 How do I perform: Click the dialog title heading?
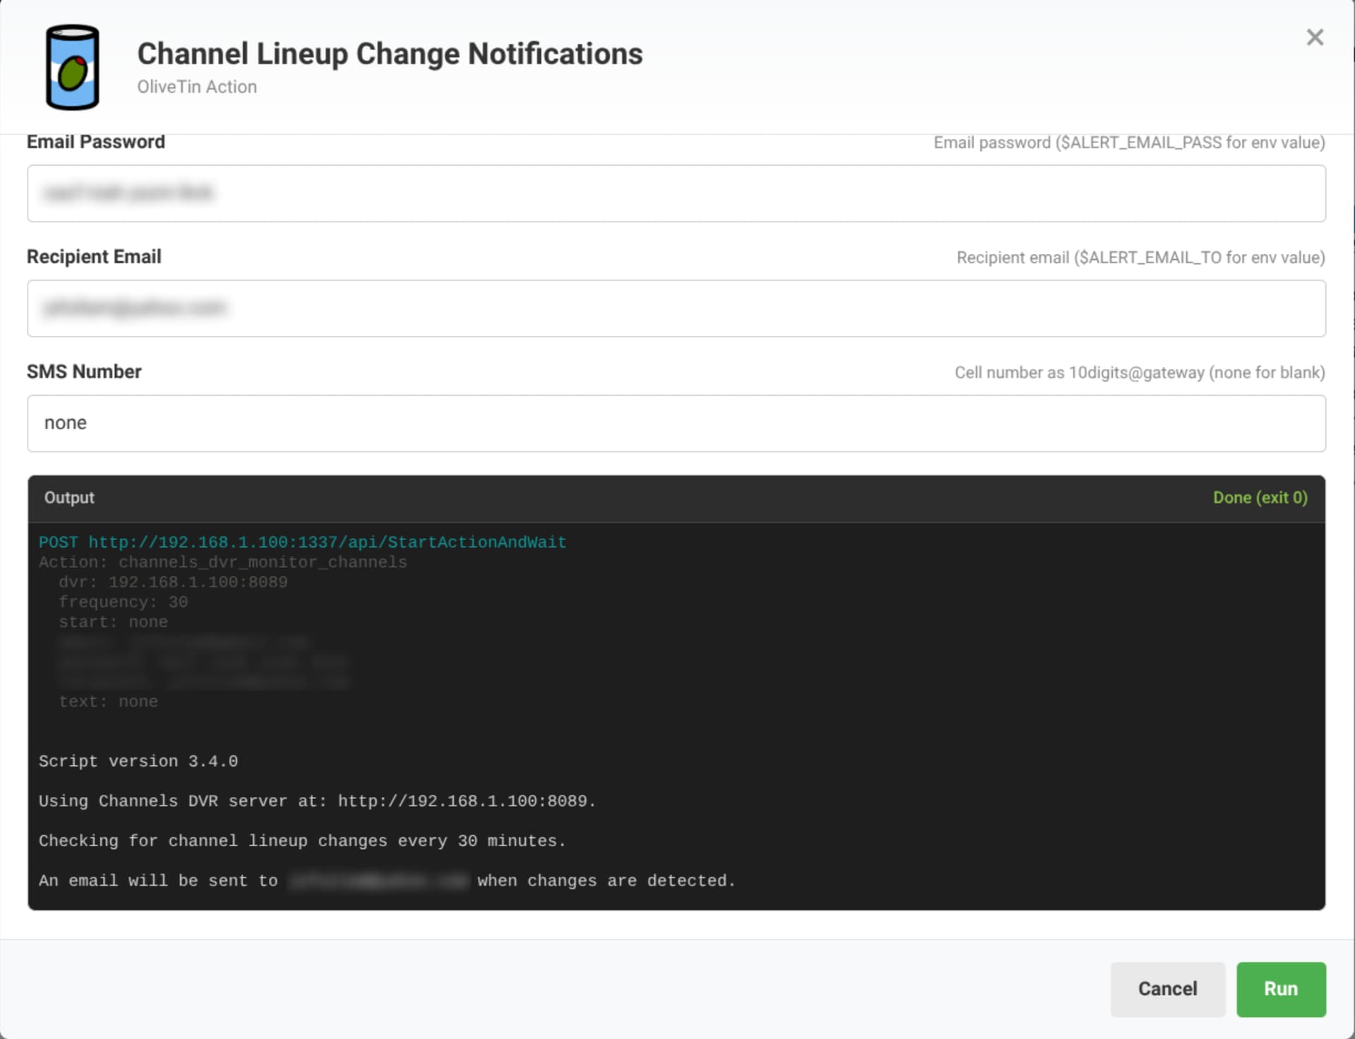[390, 54]
